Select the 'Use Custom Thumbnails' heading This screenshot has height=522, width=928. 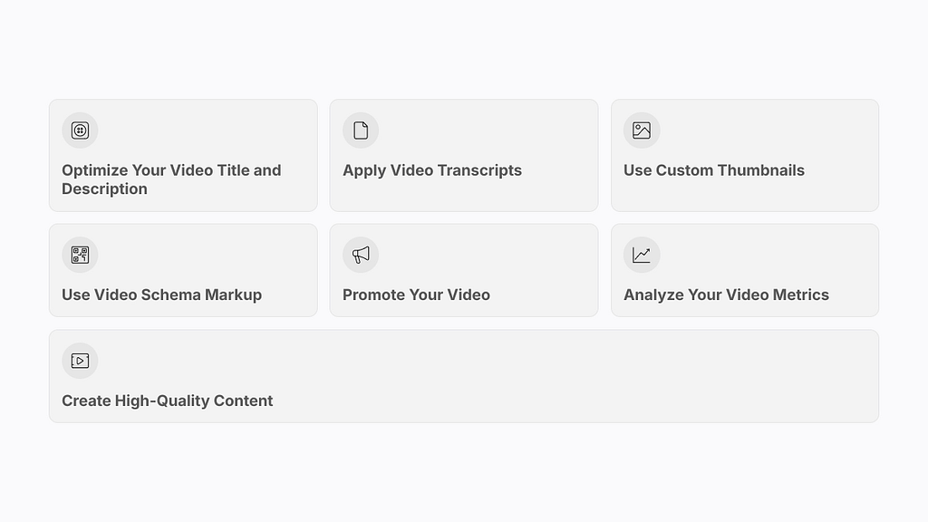pyautogui.click(x=714, y=170)
